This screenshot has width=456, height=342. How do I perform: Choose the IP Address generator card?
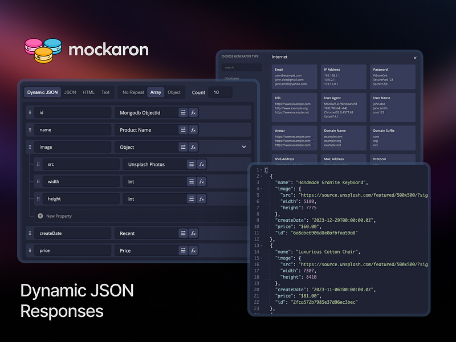344,77
